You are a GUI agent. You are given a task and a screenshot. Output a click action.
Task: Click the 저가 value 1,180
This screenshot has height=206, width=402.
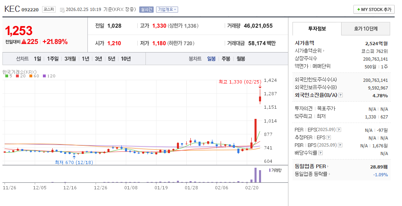point(159,43)
